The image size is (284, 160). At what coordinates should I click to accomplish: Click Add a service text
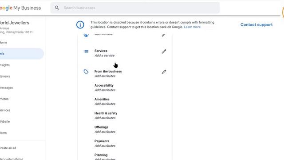(104, 56)
